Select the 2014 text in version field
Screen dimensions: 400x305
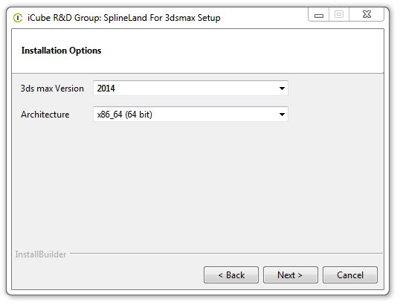(x=106, y=89)
